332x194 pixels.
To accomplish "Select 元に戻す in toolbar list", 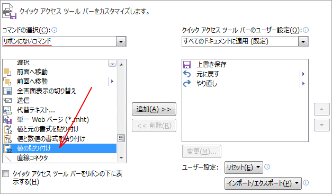I will [245, 74].
